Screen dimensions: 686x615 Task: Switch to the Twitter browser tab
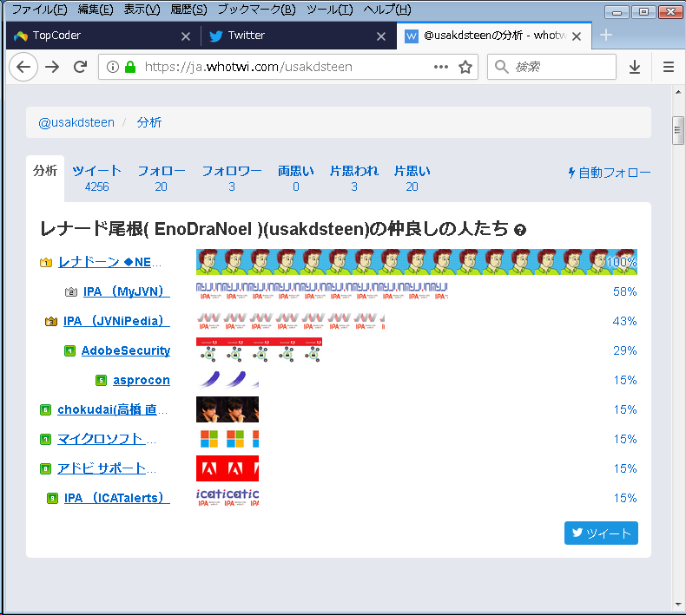299,36
